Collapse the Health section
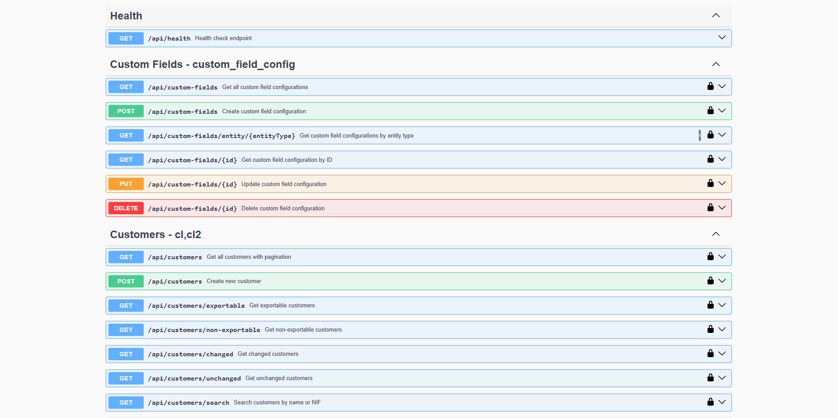 point(715,16)
